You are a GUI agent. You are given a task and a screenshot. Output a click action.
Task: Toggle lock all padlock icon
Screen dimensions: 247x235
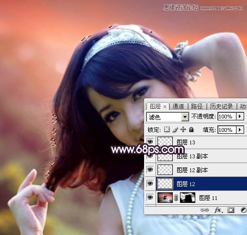click(191, 129)
